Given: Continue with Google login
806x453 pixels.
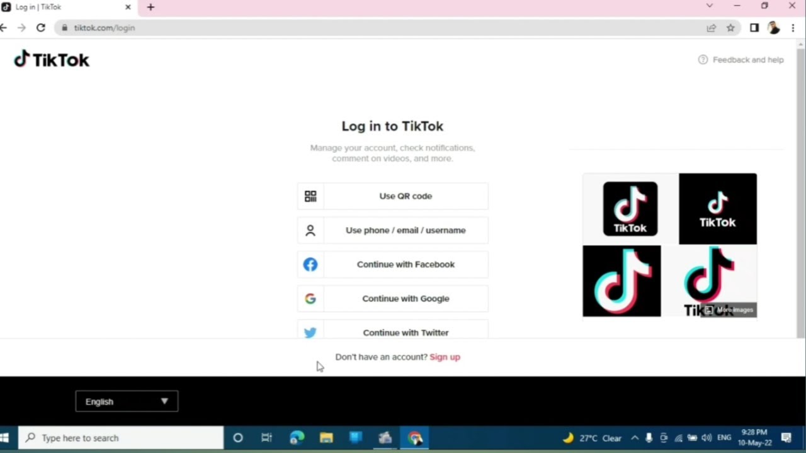Looking at the screenshot, I should (x=393, y=298).
